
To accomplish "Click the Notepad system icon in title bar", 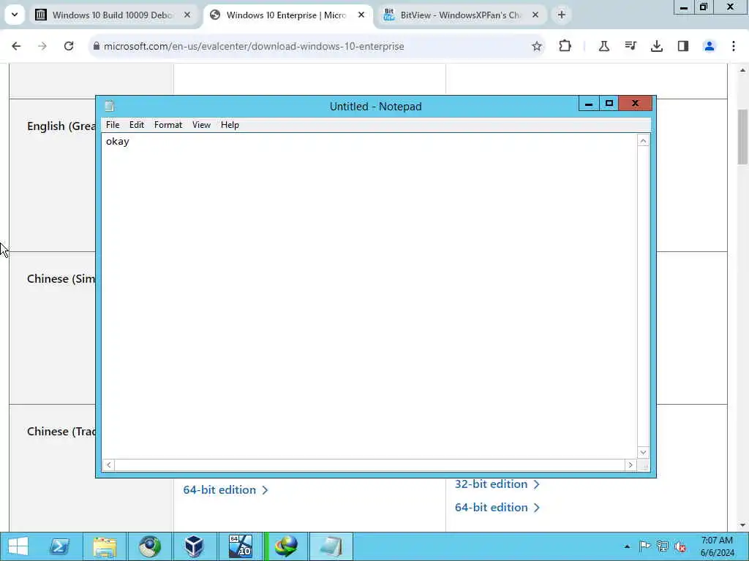I will (x=110, y=106).
